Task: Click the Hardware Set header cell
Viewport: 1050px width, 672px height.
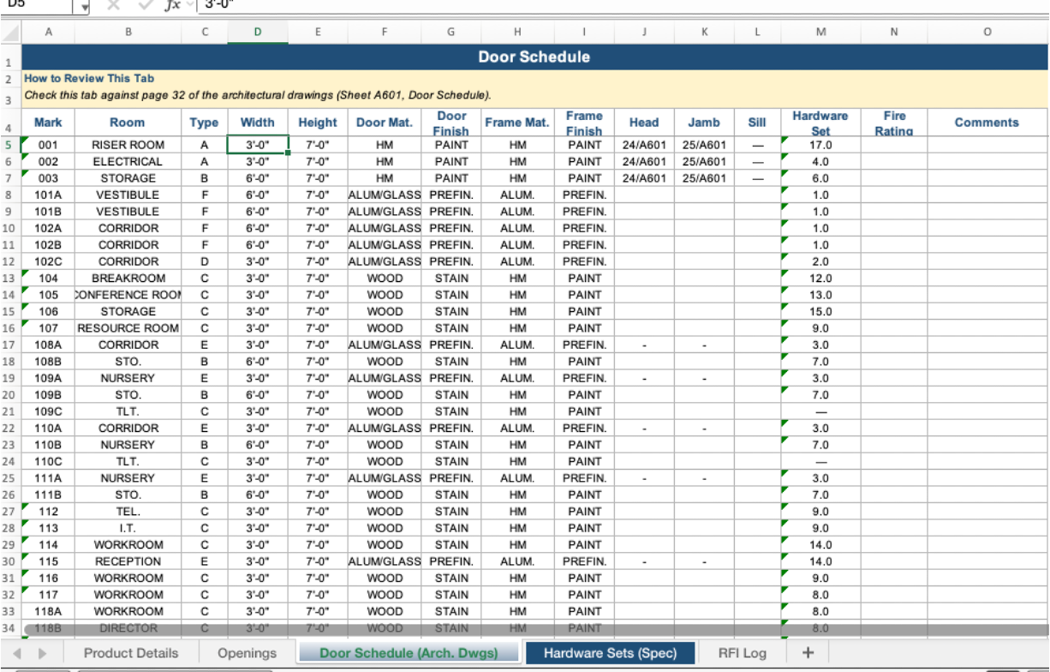Action: (x=820, y=123)
